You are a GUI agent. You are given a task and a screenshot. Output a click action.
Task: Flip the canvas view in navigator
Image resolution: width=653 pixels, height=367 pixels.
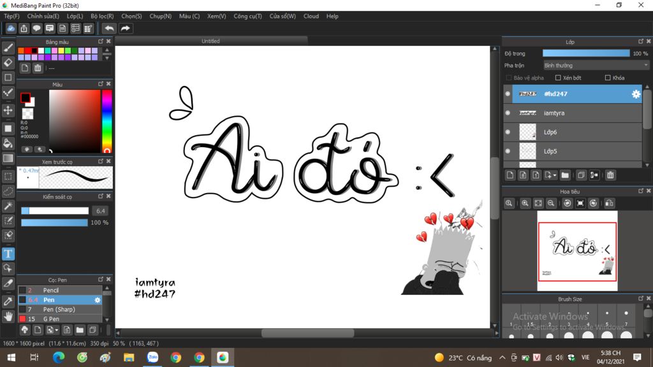(609, 203)
